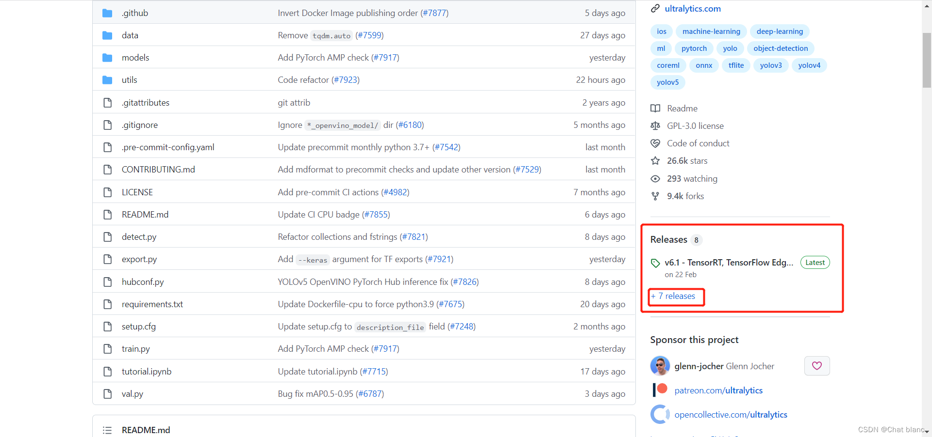Click glenn-jocher's avatar picture
The height and width of the screenshot is (437, 932).
[x=660, y=366]
